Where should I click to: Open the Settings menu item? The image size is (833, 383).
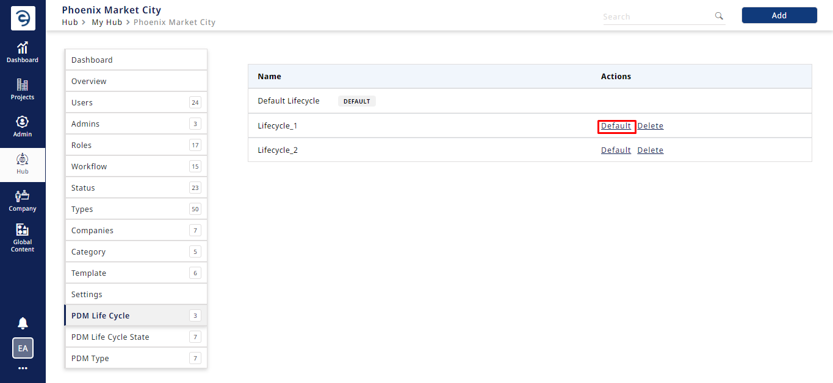point(136,294)
